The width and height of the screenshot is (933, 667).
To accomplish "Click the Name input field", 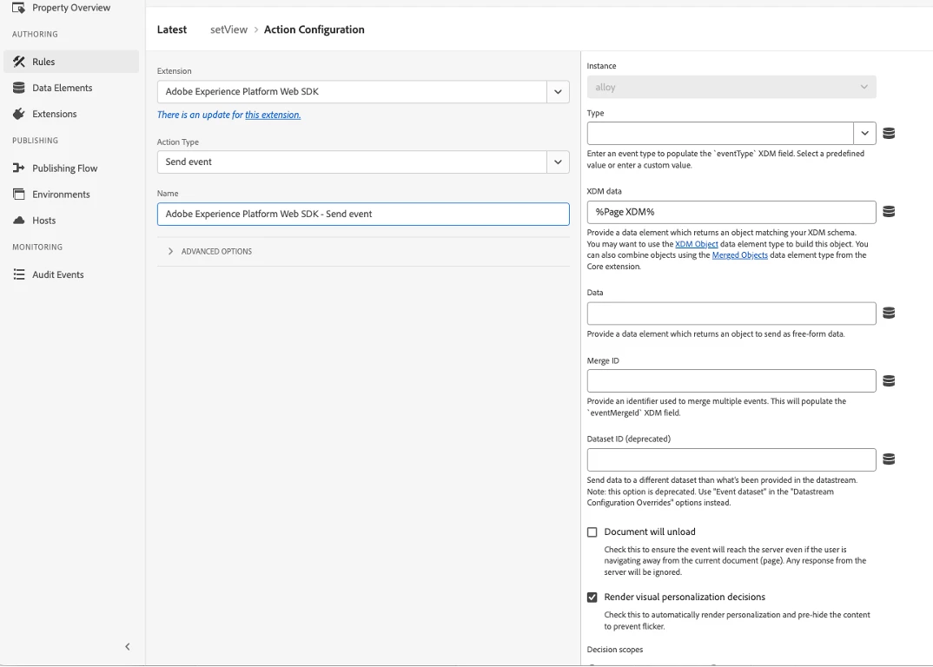I will click(363, 215).
